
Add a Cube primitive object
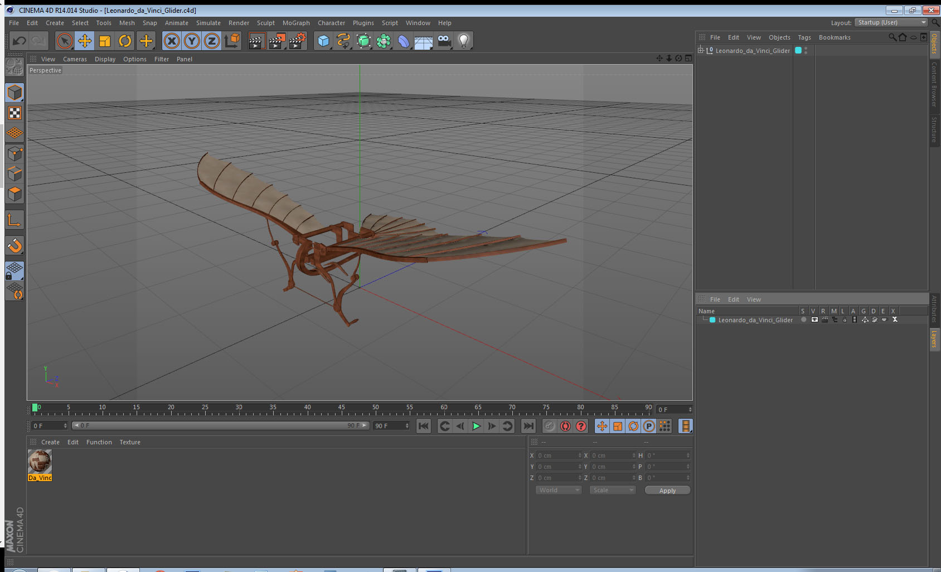click(323, 41)
